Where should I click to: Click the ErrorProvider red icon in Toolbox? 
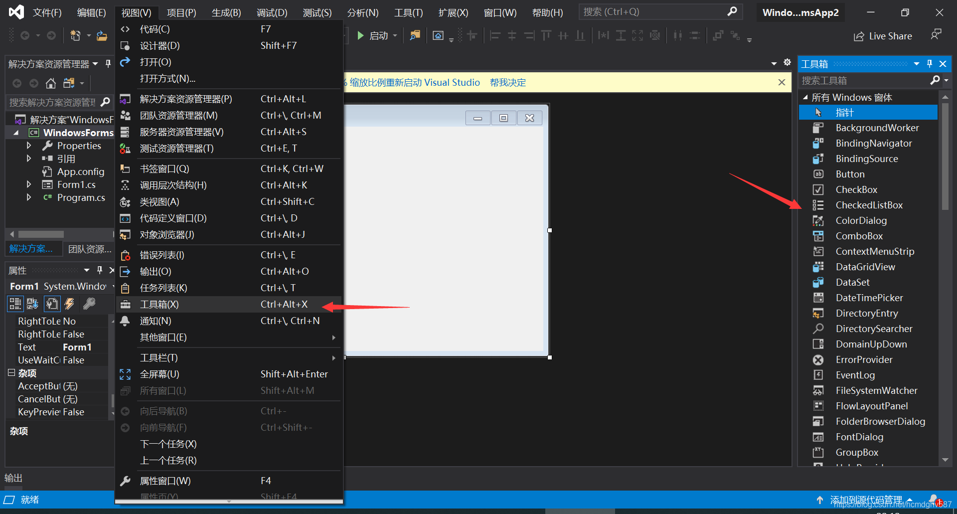(x=818, y=359)
